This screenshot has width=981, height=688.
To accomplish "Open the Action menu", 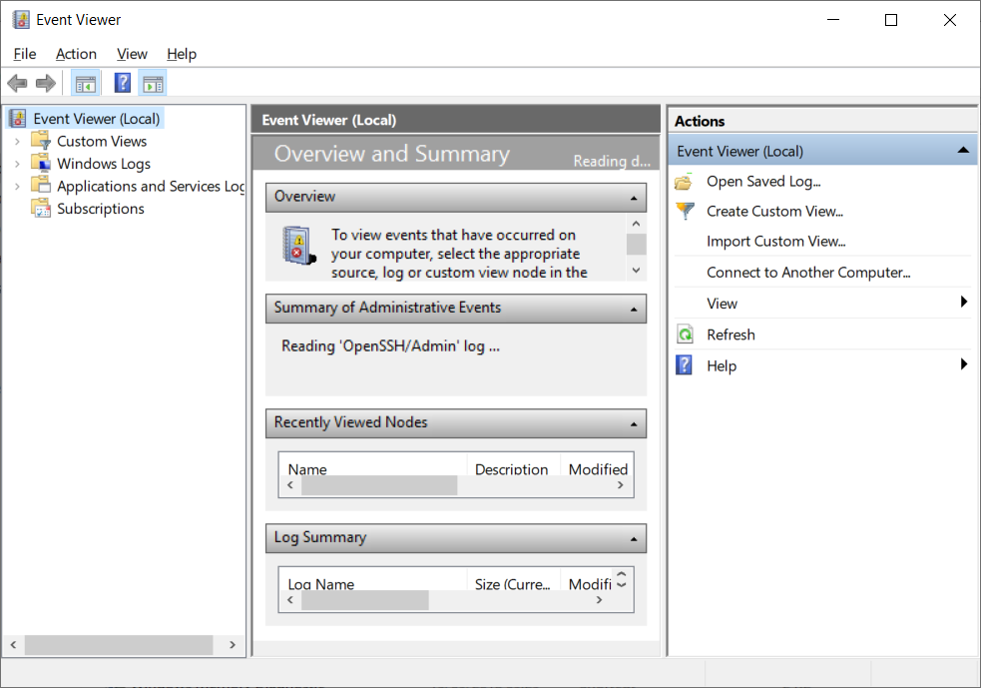I will [x=76, y=54].
